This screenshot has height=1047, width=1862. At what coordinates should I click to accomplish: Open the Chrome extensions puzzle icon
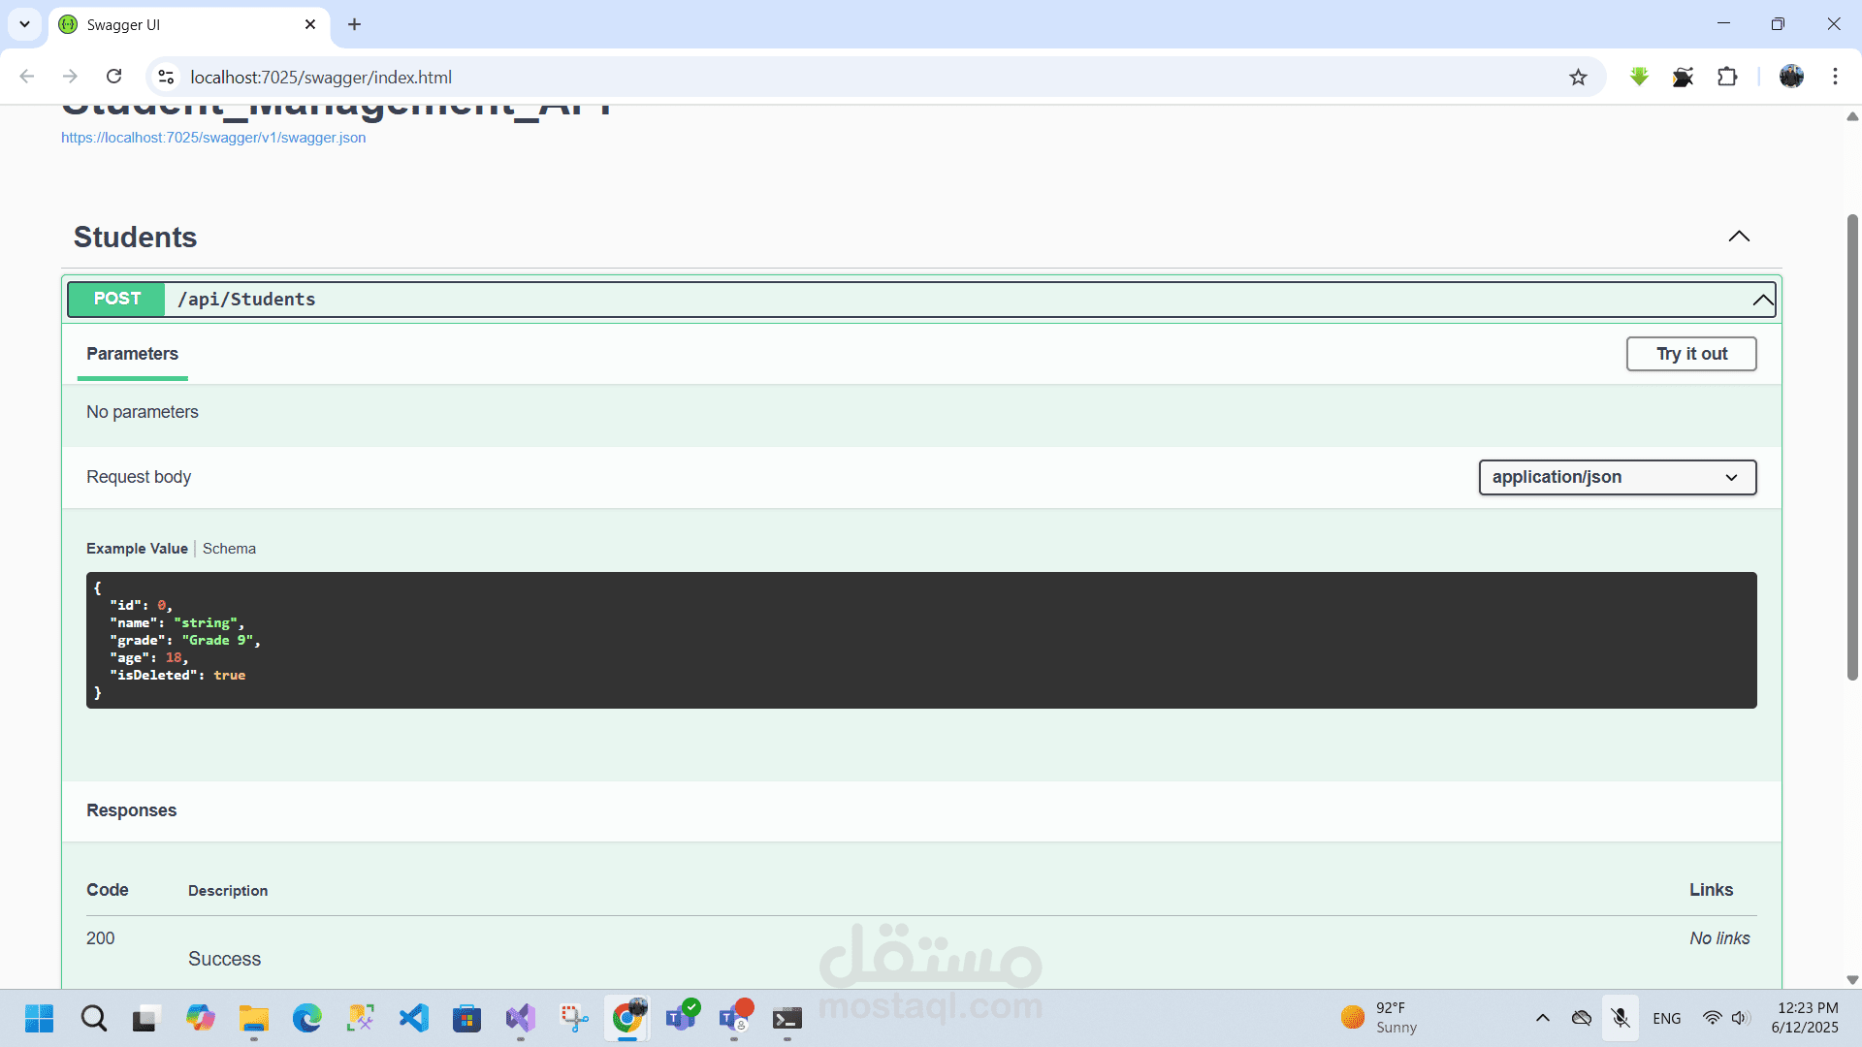(1729, 77)
